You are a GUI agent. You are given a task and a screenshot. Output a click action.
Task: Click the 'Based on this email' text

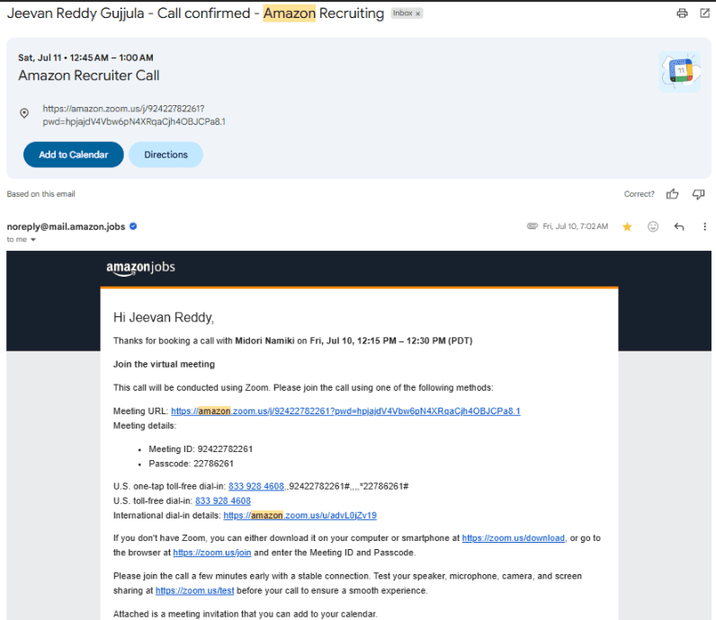coord(40,194)
